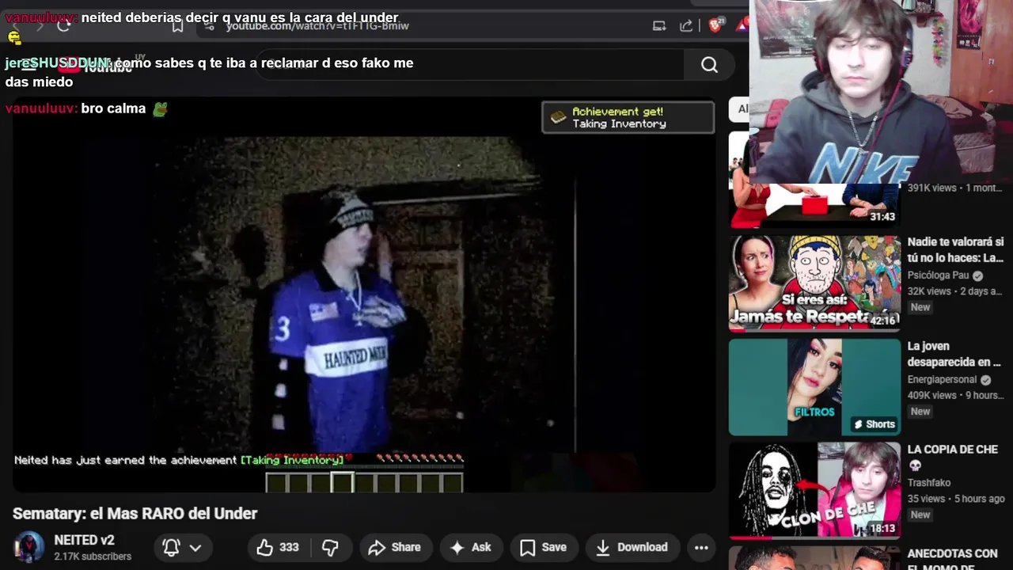Open the CLON DE CHE thumbnail 18:13
The width and height of the screenshot is (1013, 570).
[x=814, y=491]
